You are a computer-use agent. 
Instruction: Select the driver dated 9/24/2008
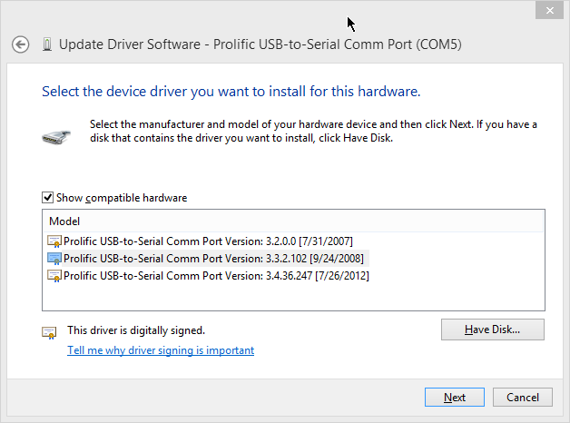209,259
